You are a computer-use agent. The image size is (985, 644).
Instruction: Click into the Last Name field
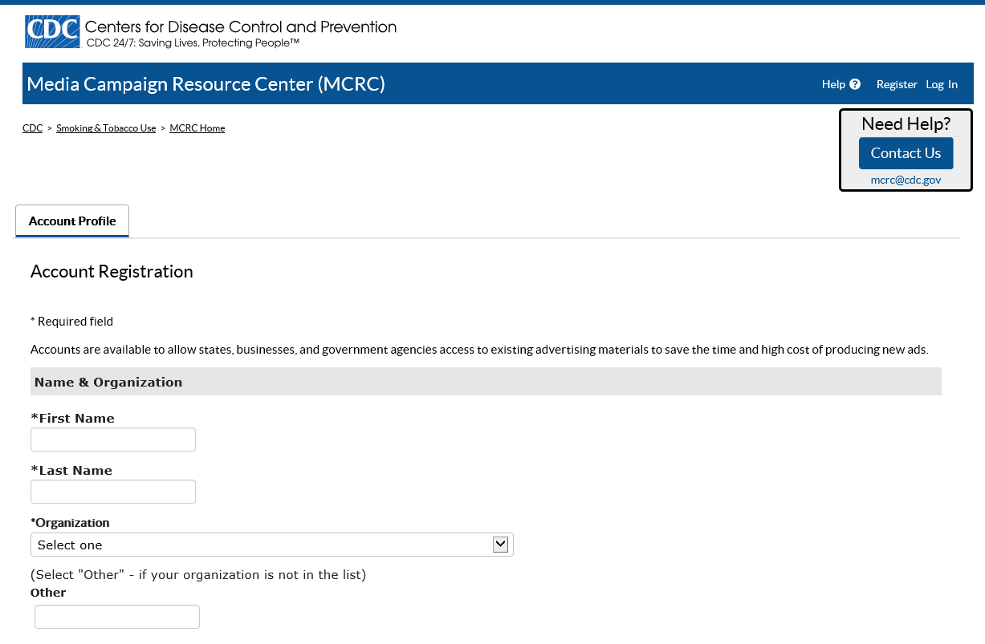point(113,492)
